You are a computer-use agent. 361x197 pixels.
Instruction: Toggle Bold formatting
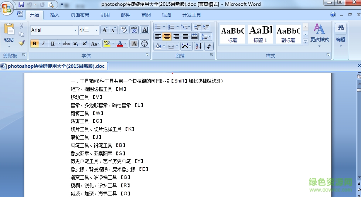tap(34, 44)
